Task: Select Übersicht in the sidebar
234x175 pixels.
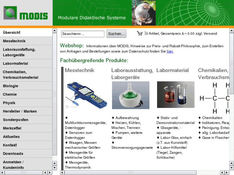Action: click(x=26, y=32)
